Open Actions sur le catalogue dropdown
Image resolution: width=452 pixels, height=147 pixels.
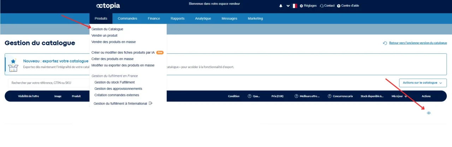423,83
